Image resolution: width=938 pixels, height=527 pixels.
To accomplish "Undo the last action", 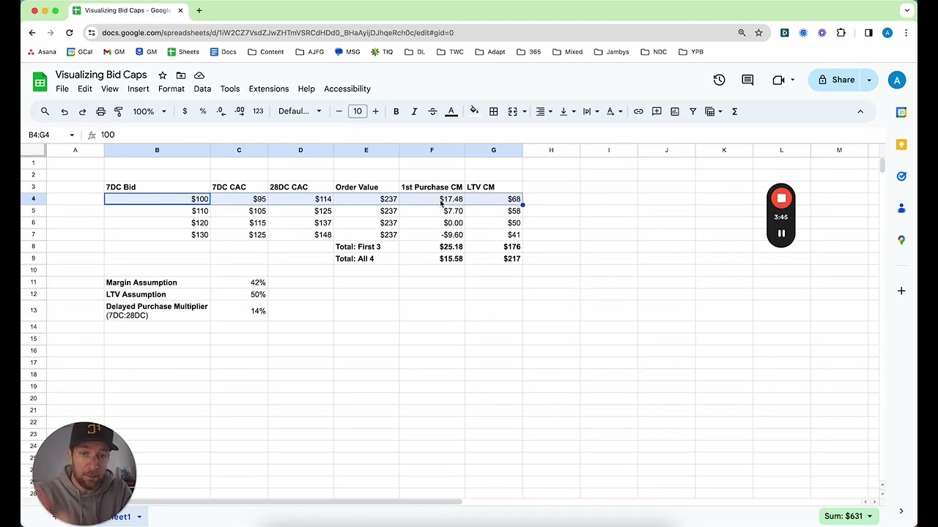I will click(64, 111).
